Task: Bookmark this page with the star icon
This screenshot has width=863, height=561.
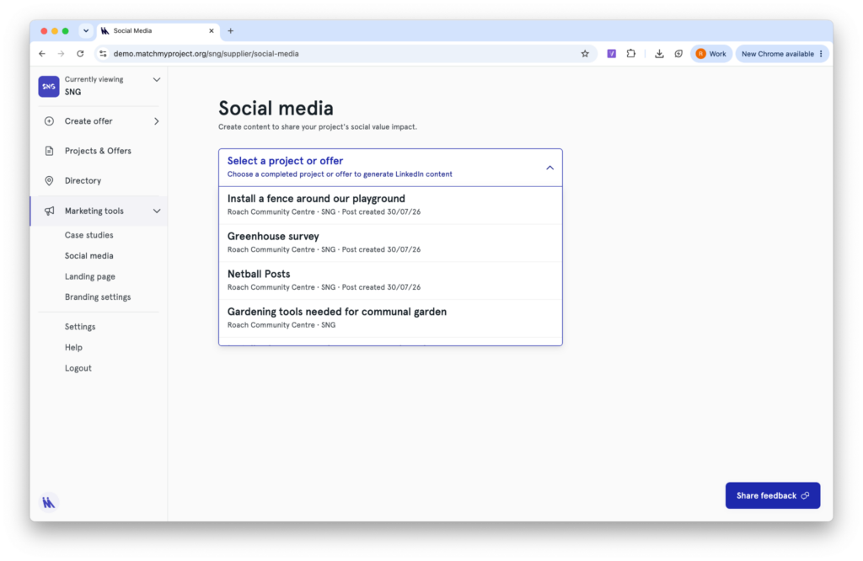Action: click(585, 54)
